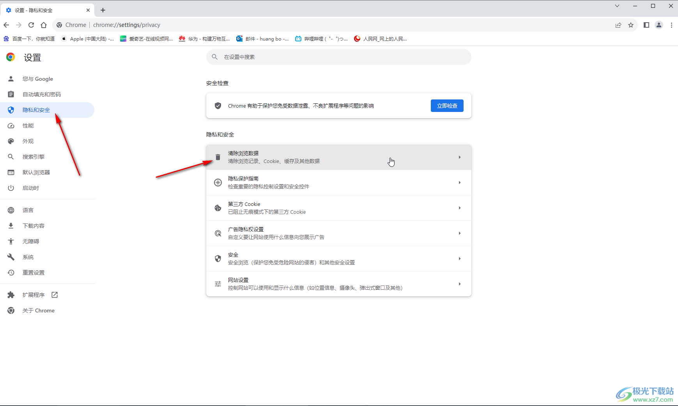Open a new tab with plus button
678x406 pixels.
coord(103,10)
